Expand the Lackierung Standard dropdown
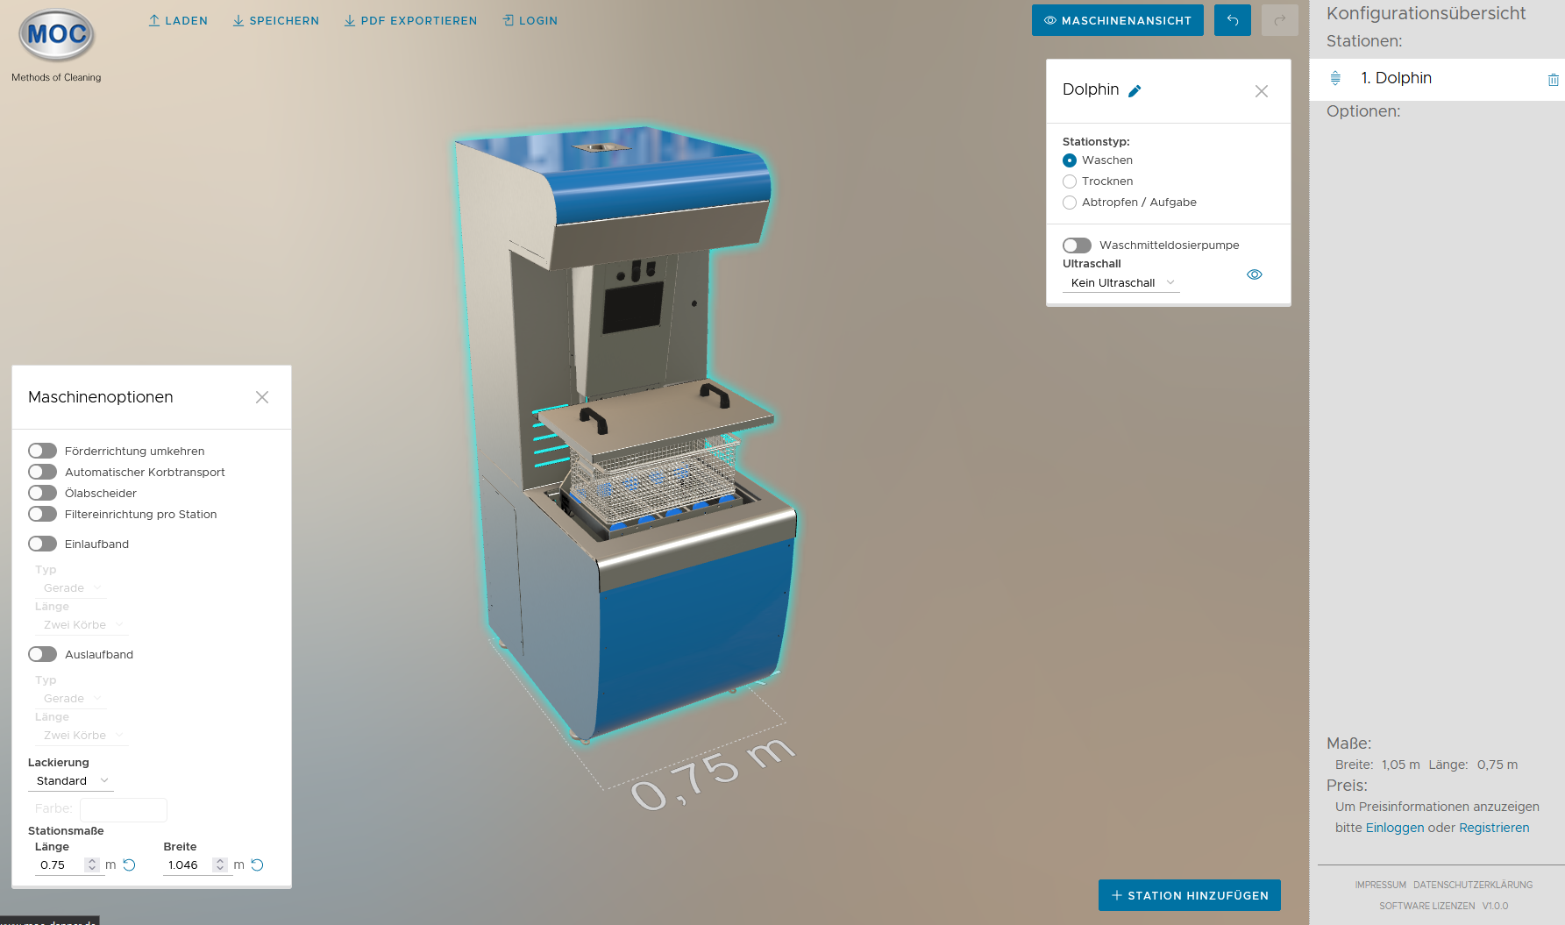Image resolution: width=1565 pixels, height=925 pixels. tap(72, 781)
